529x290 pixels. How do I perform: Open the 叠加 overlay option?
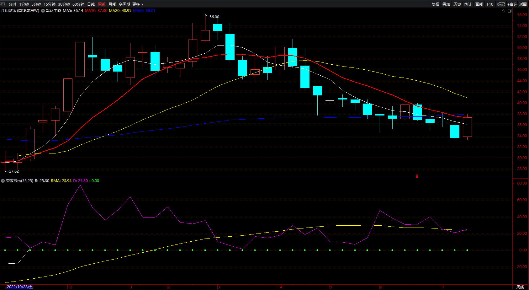coord(446,4)
